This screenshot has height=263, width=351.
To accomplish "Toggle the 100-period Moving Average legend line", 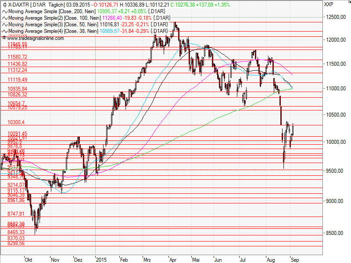I will click(53, 18).
